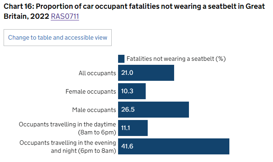Click the 11.1 data value
Image resolution: width=273 pixels, height=162 pixels.
click(126, 128)
